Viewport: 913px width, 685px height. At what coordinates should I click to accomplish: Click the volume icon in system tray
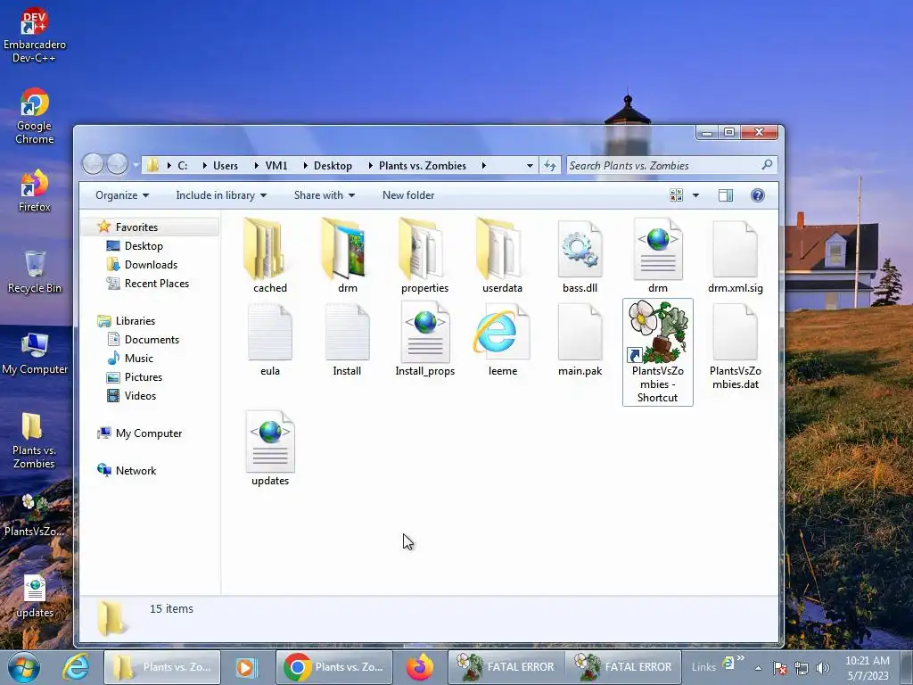(822, 668)
